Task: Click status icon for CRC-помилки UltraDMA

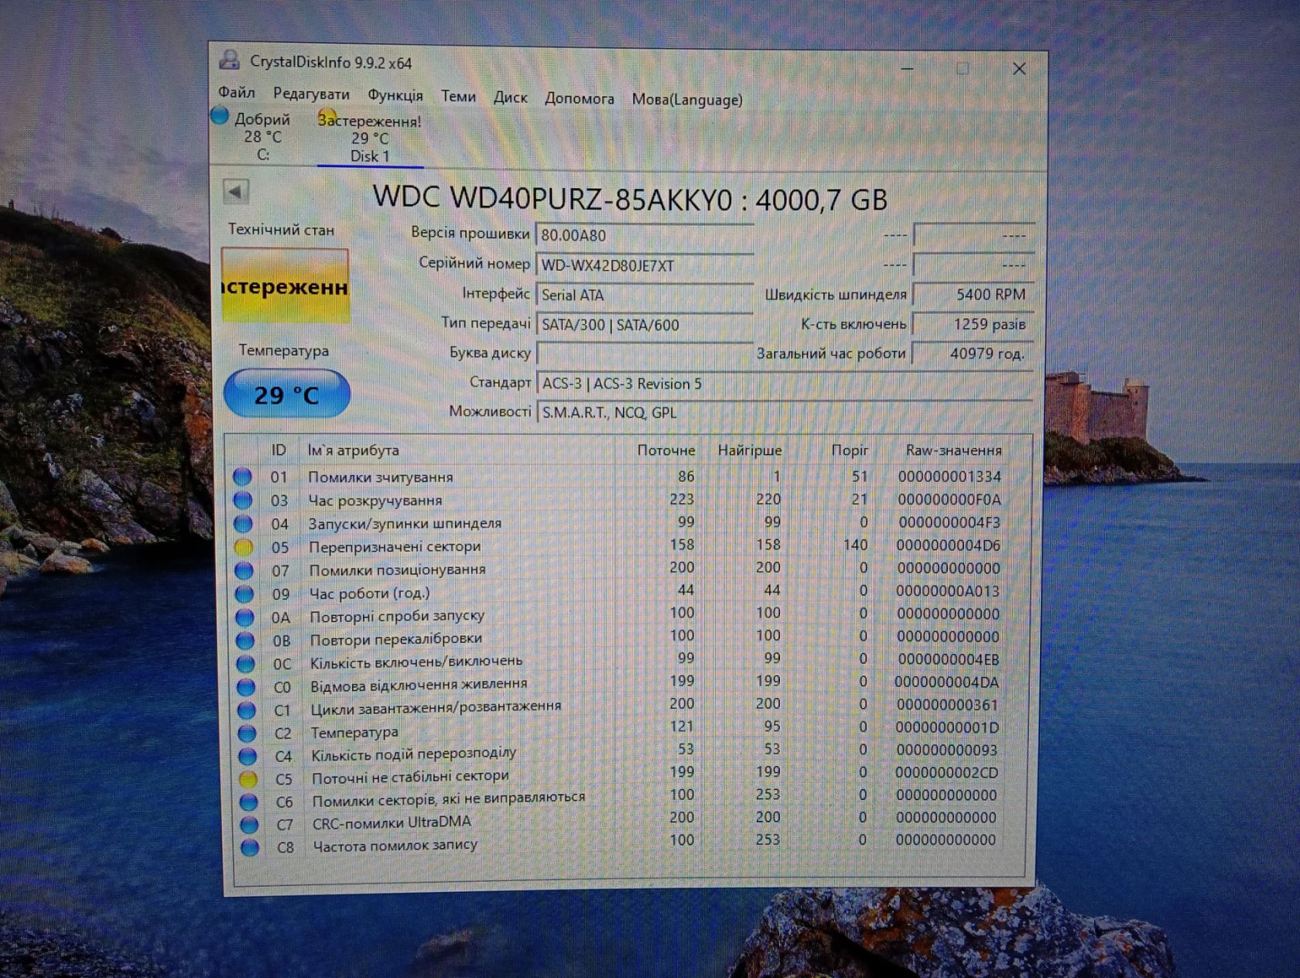Action: (x=248, y=825)
